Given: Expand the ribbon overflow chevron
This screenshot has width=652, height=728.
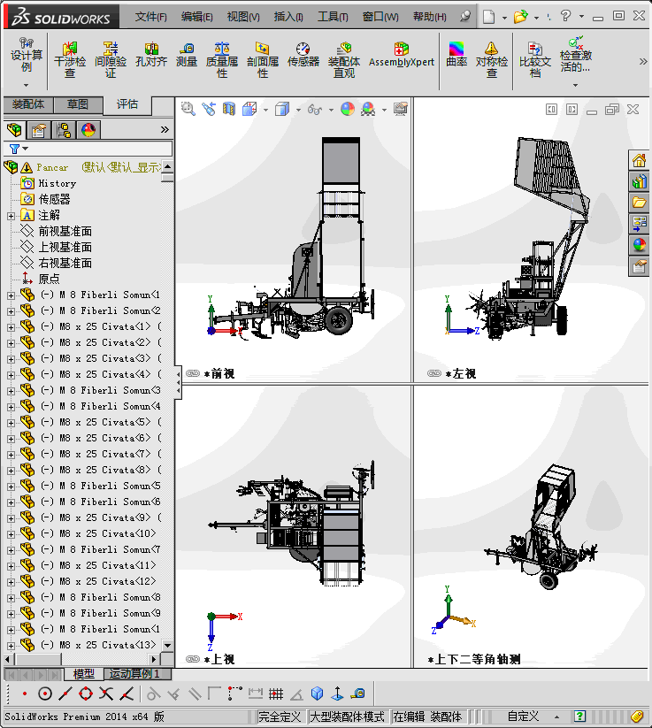Looking at the screenshot, I should (x=643, y=61).
